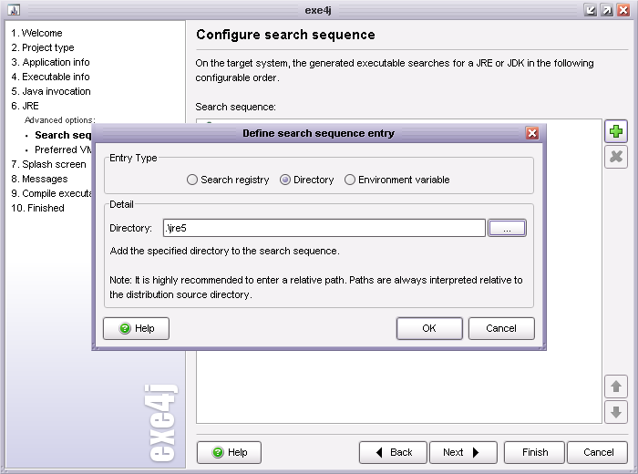Screen dimensions: 638x474
Task: Go to the Welcome step
Action: point(42,33)
